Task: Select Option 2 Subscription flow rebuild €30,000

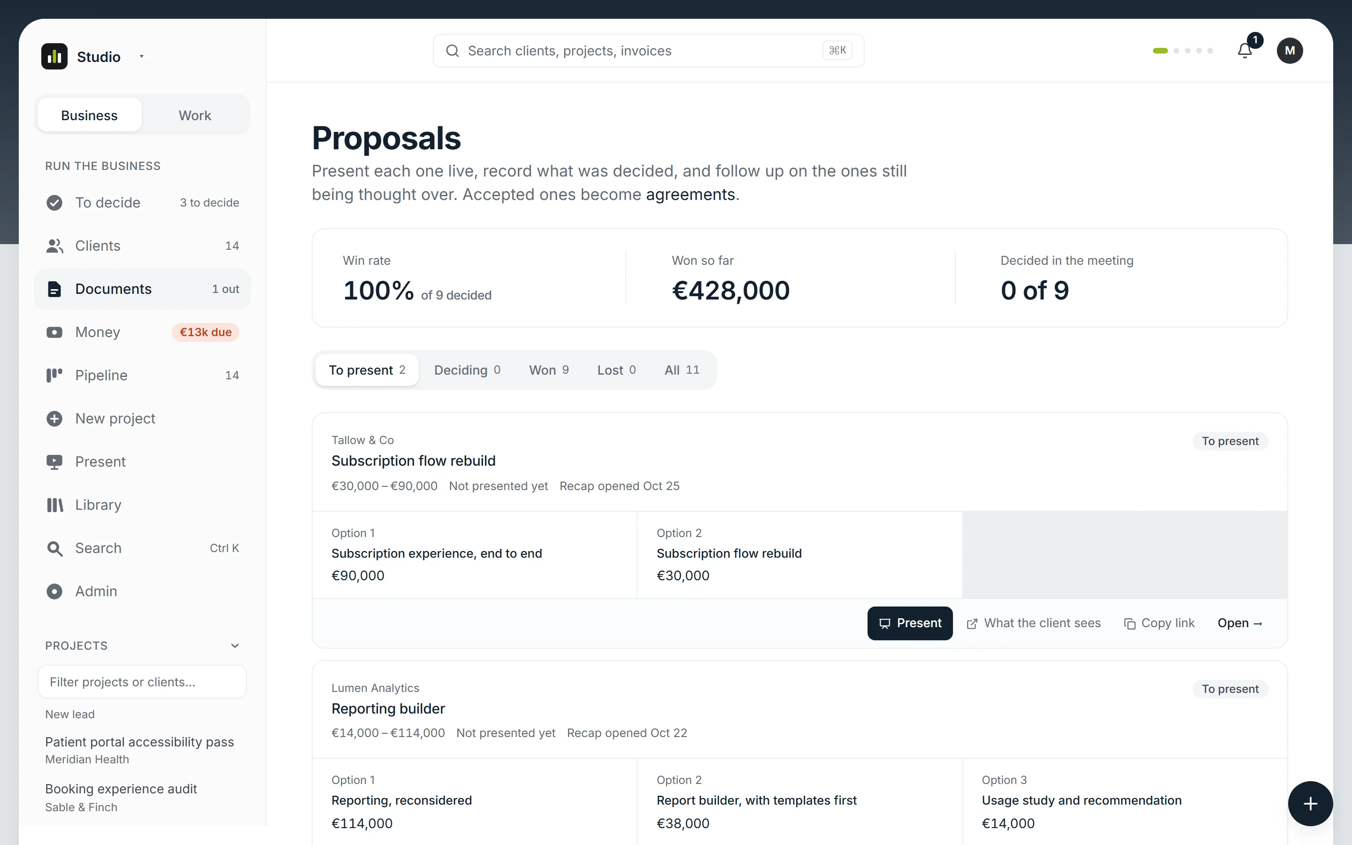Action: click(x=799, y=555)
